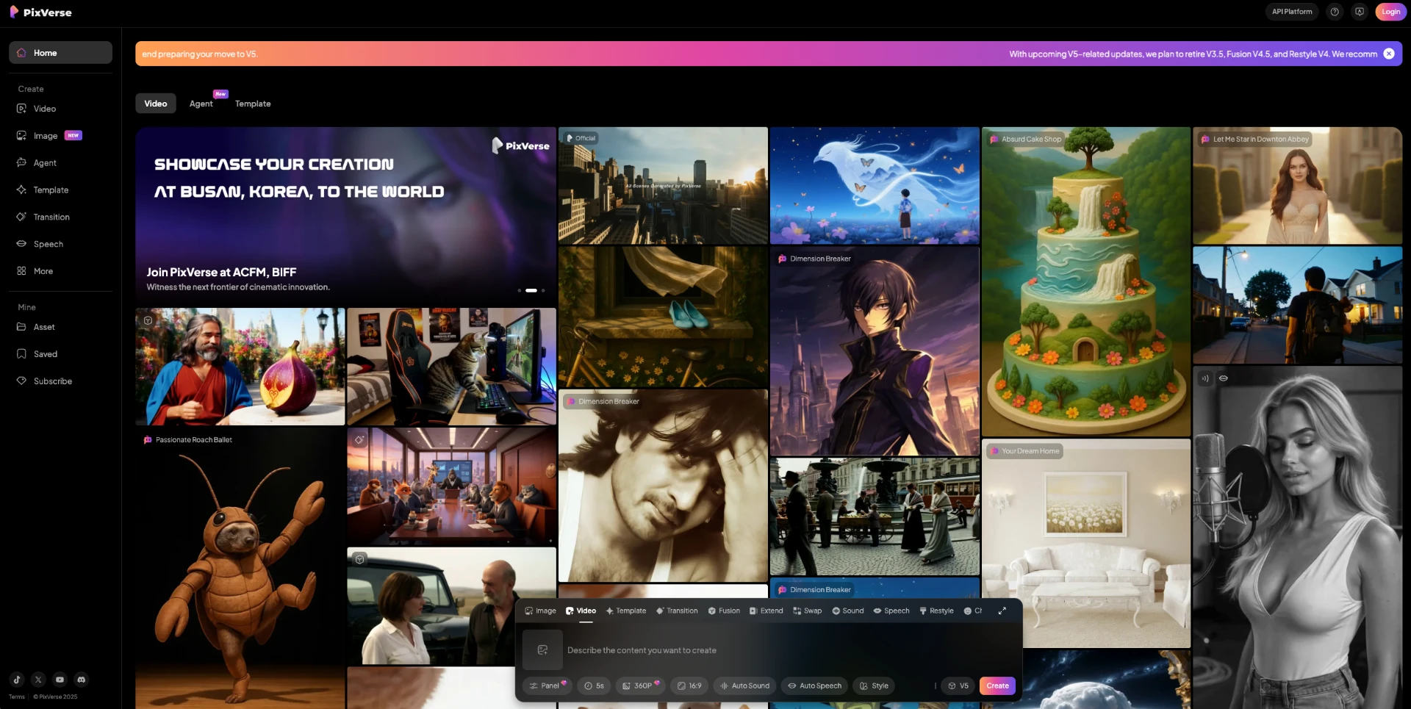The width and height of the screenshot is (1411, 709).
Task: Close the V5 announcement banner
Action: click(x=1389, y=54)
